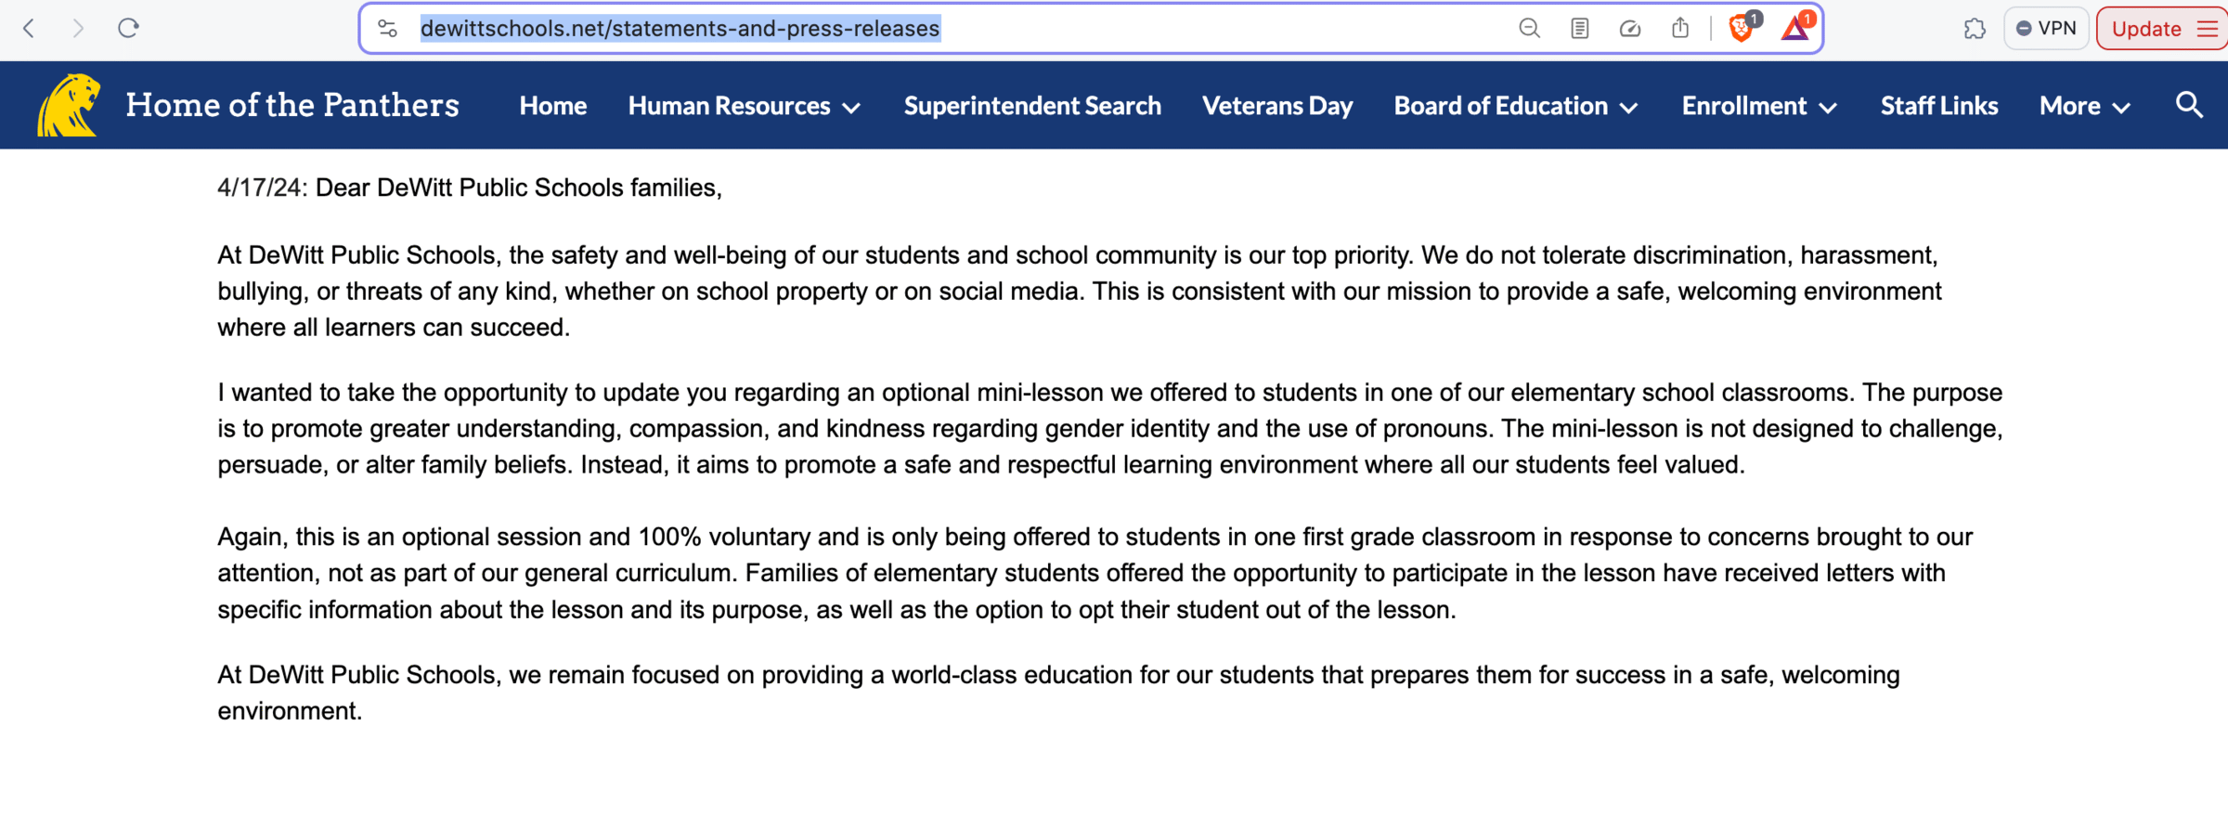The width and height of the screenshot is (2228, 830).
Task: Expand the Board of Education dropdown
Action: [1515, 106]
